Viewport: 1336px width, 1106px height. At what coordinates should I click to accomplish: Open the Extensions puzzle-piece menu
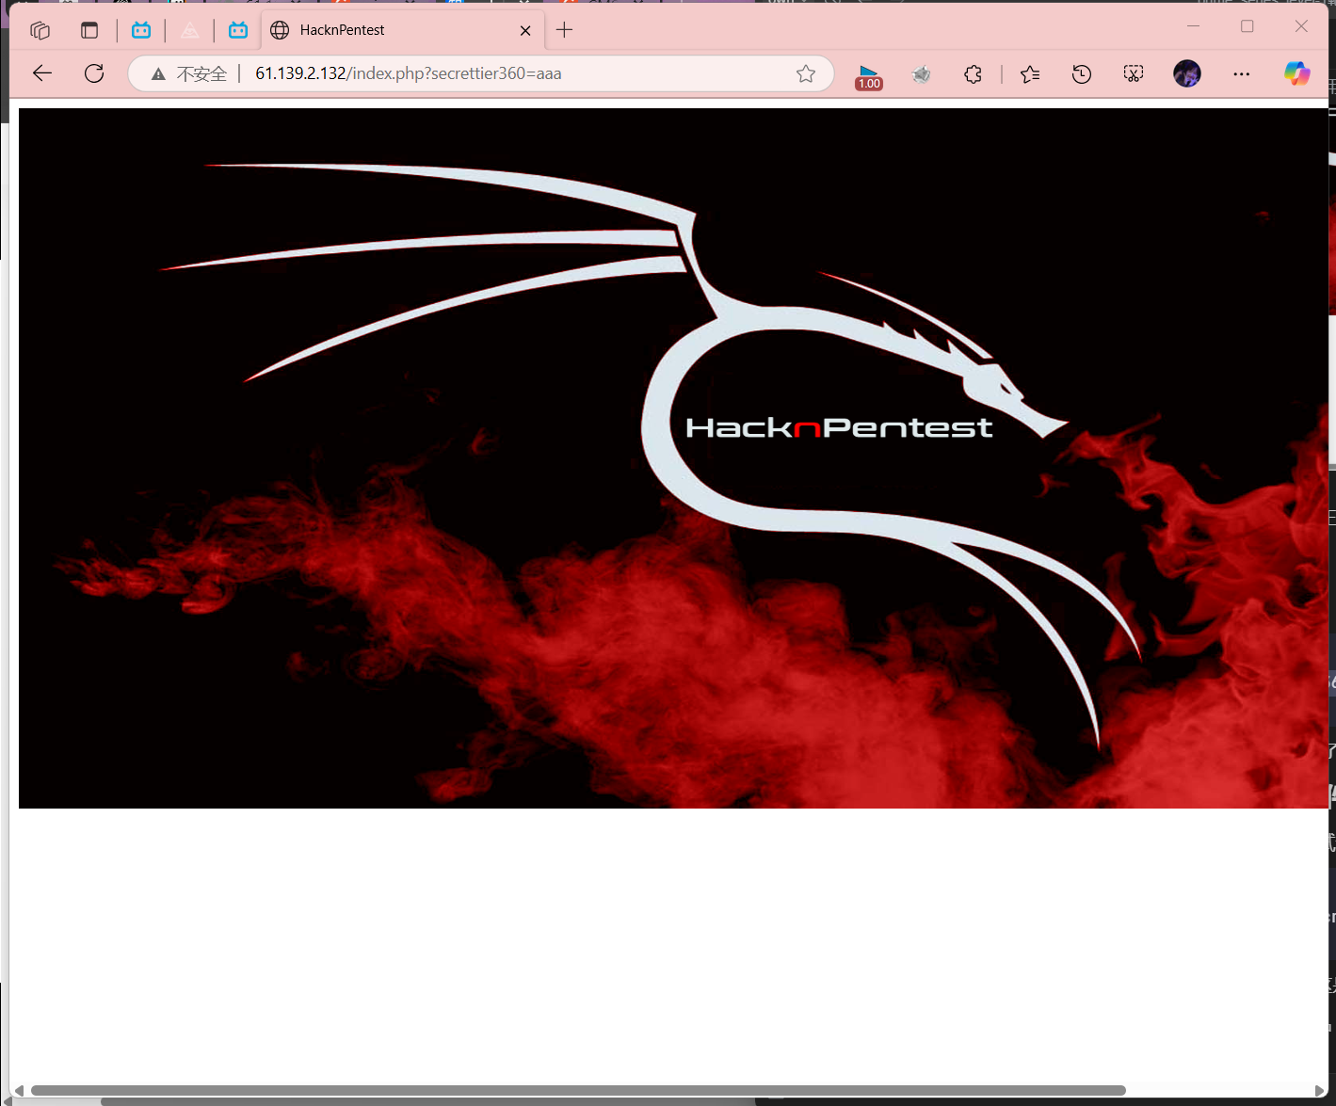tap(974, 73)
